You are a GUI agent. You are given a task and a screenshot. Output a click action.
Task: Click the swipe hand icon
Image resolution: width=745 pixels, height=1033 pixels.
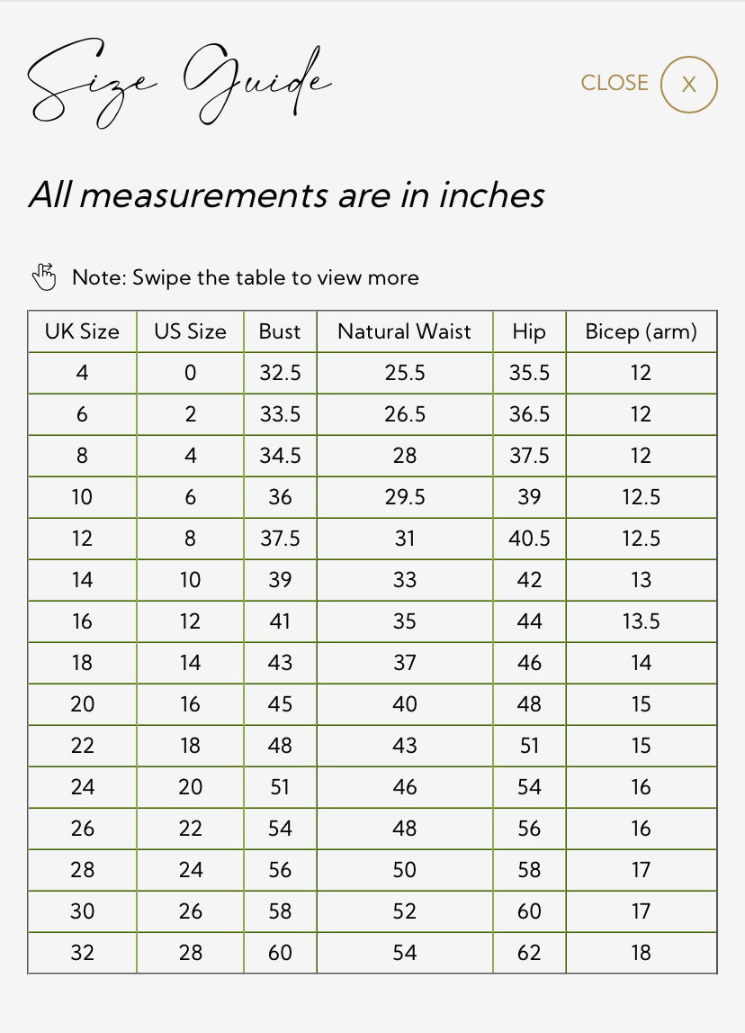click(x=43, y=276)
